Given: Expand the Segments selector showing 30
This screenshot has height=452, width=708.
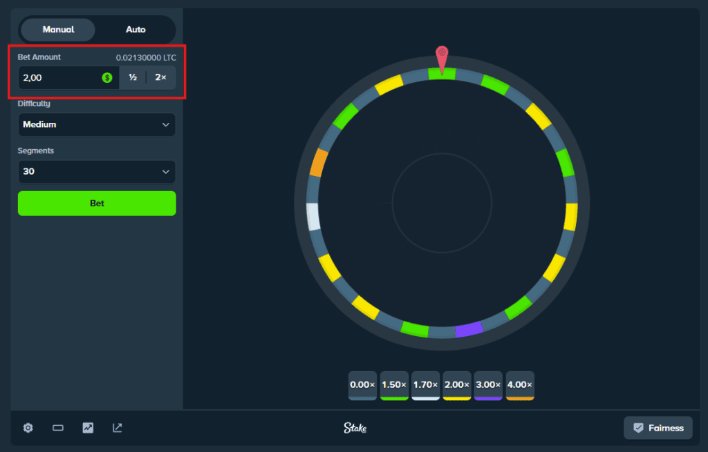Looking at the screenshot, I should point(96,171).
